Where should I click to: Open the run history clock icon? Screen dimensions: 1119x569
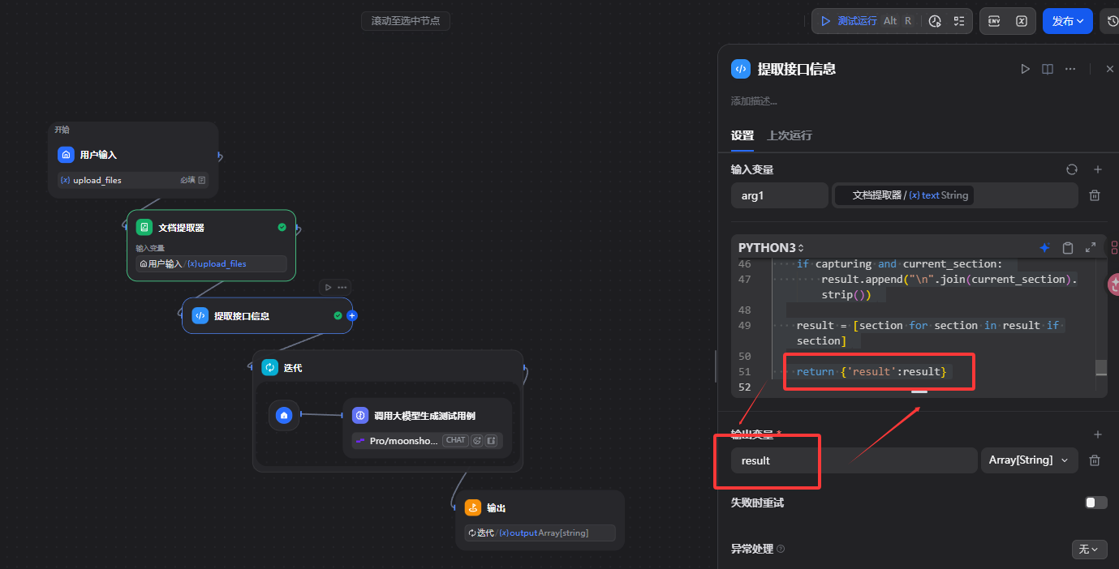point(935,21)
